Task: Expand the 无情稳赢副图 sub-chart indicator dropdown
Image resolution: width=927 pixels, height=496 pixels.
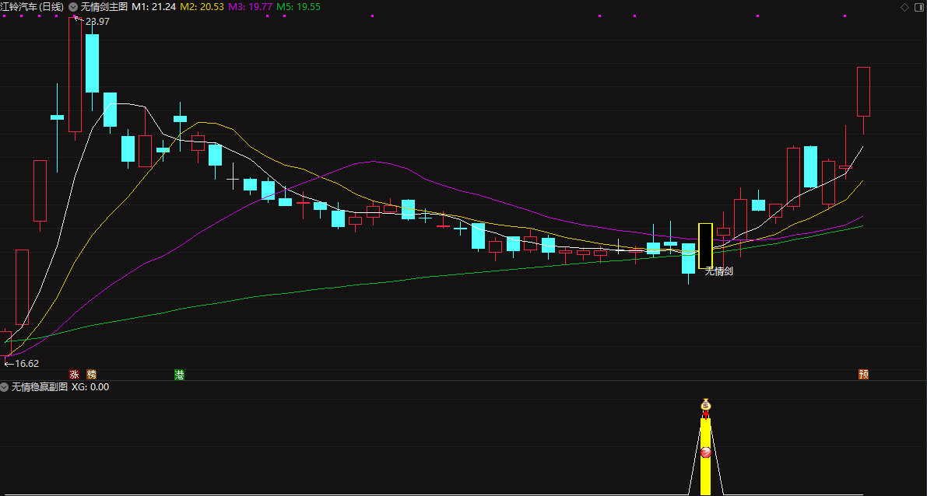Action: tap(4, 387)
